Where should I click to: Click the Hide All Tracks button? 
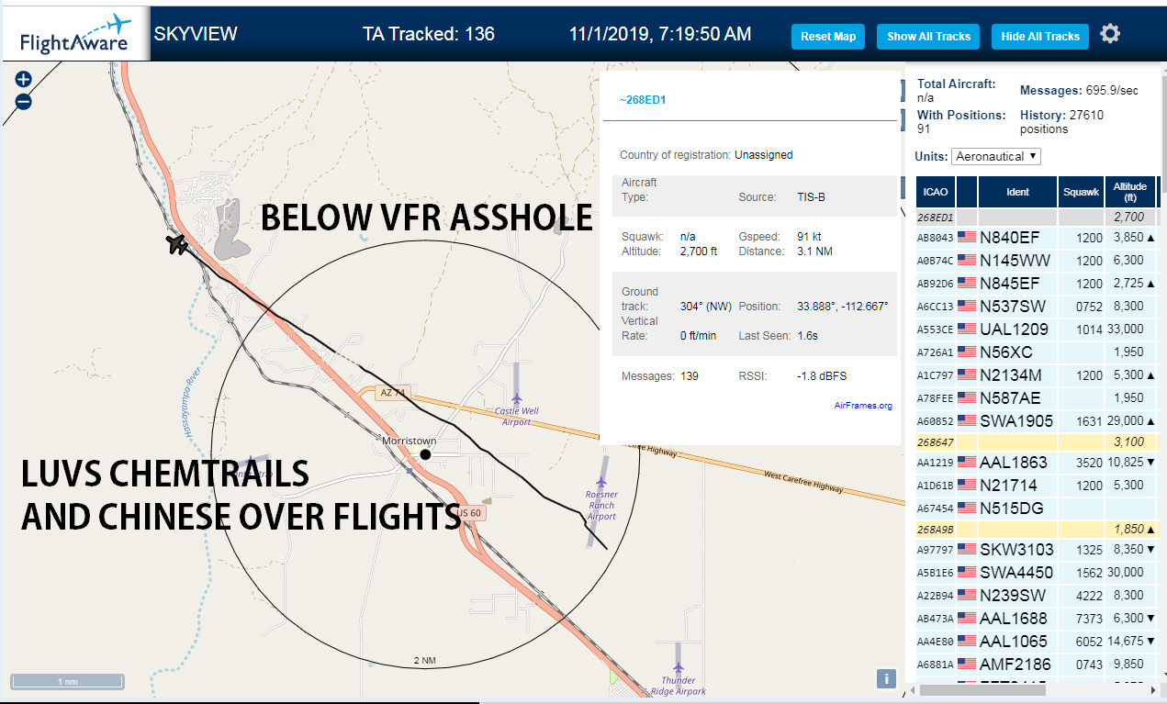1040,37
